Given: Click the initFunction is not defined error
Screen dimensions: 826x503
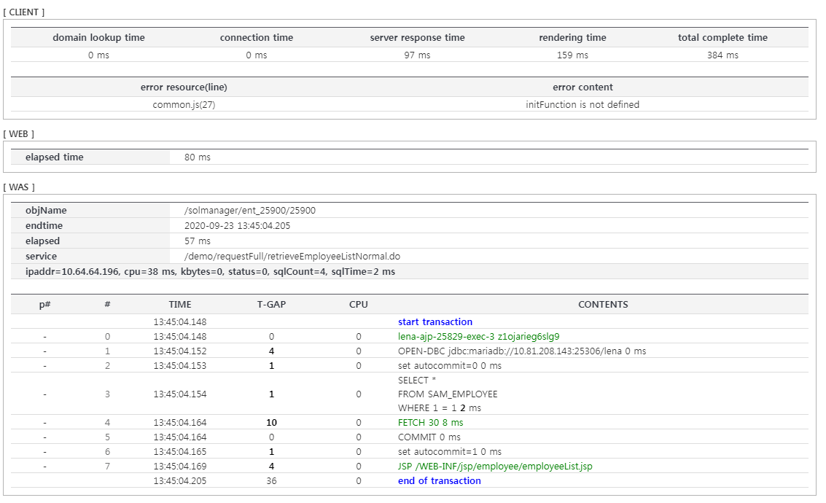Looking at the screenshot, I should pos(583,104).
